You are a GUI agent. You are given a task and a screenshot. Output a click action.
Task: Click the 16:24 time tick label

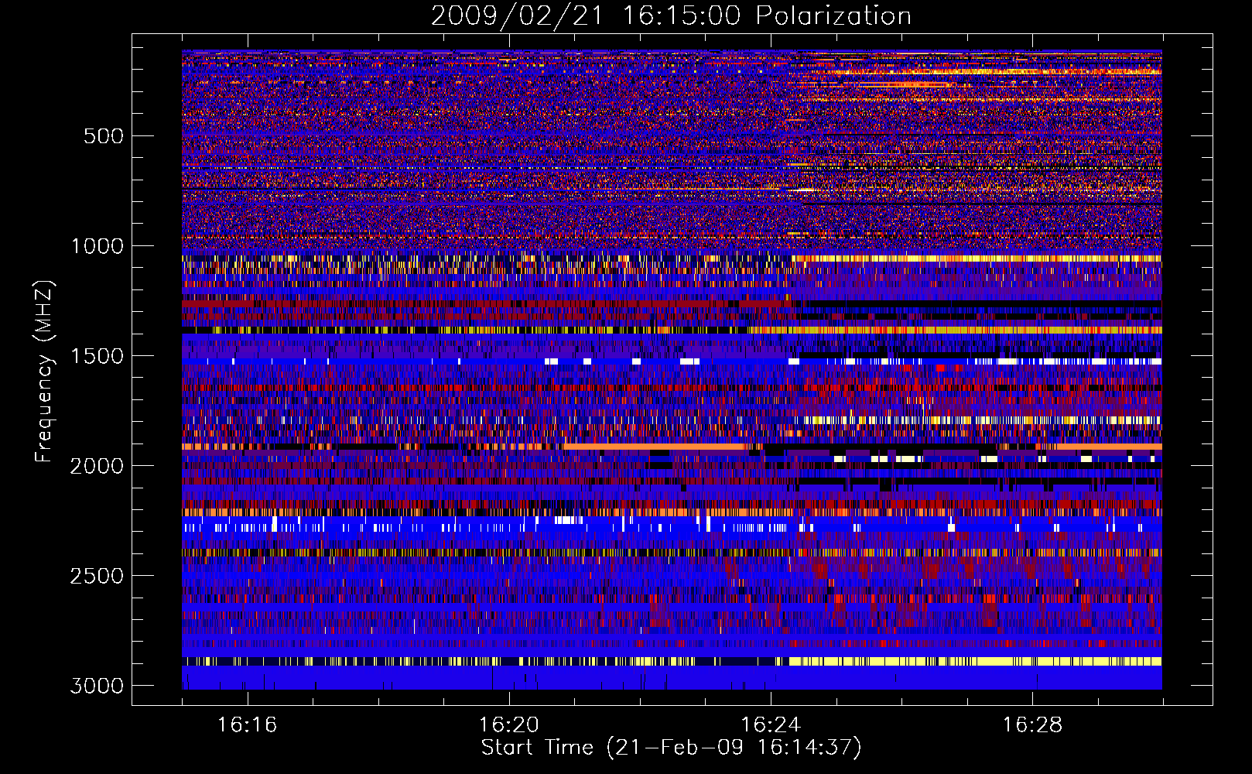(x=771, y=724)
